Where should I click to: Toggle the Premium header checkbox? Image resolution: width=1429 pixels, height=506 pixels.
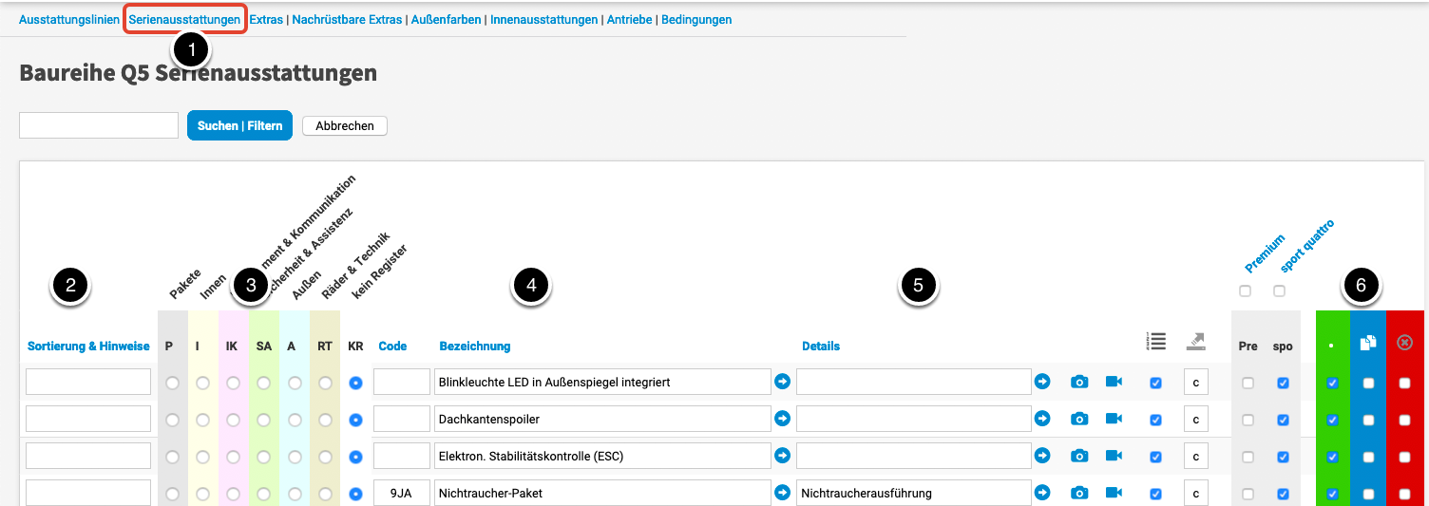(1245, 290)
